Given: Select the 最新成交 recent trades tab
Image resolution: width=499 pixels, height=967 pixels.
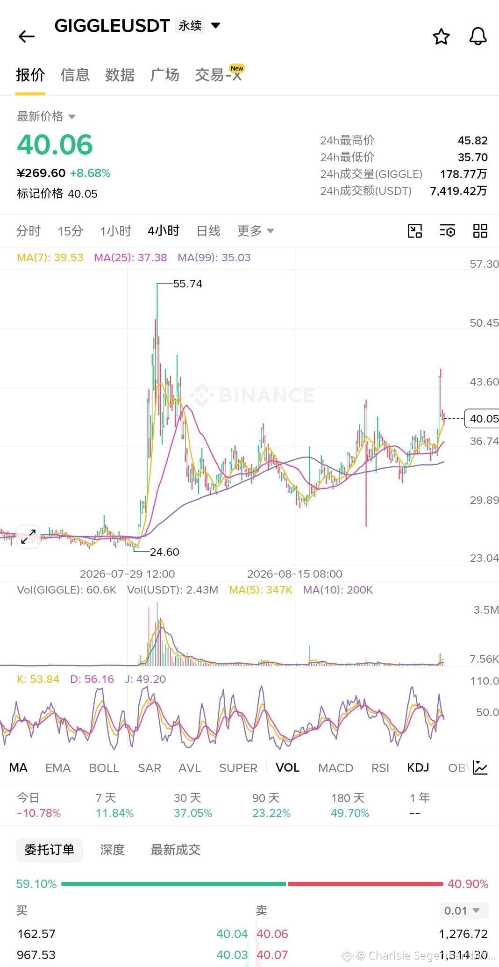Looking at the screenshot, I should click(x=176, y=850).
